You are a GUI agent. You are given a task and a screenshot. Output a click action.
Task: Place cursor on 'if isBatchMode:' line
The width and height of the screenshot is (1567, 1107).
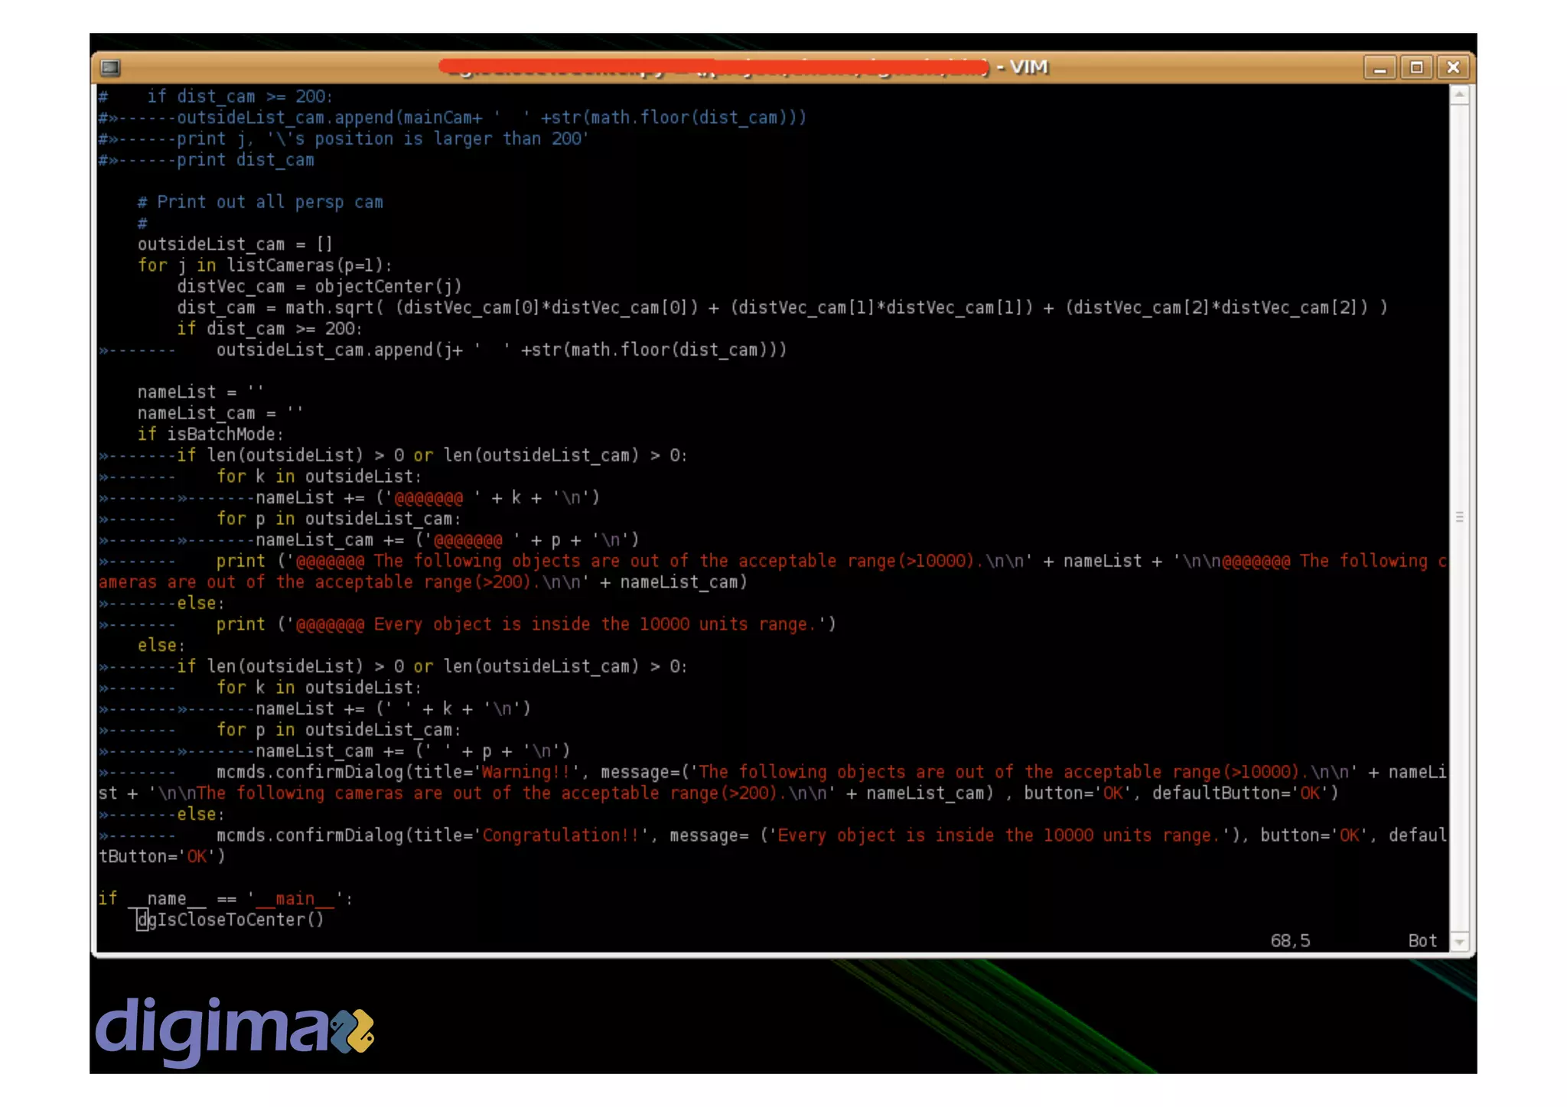210,434
